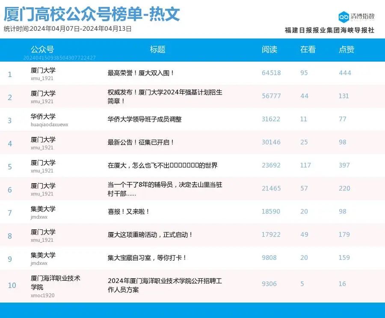
Task: Click rank number 3
Action: pyautogui.click(x=10, y=120)
